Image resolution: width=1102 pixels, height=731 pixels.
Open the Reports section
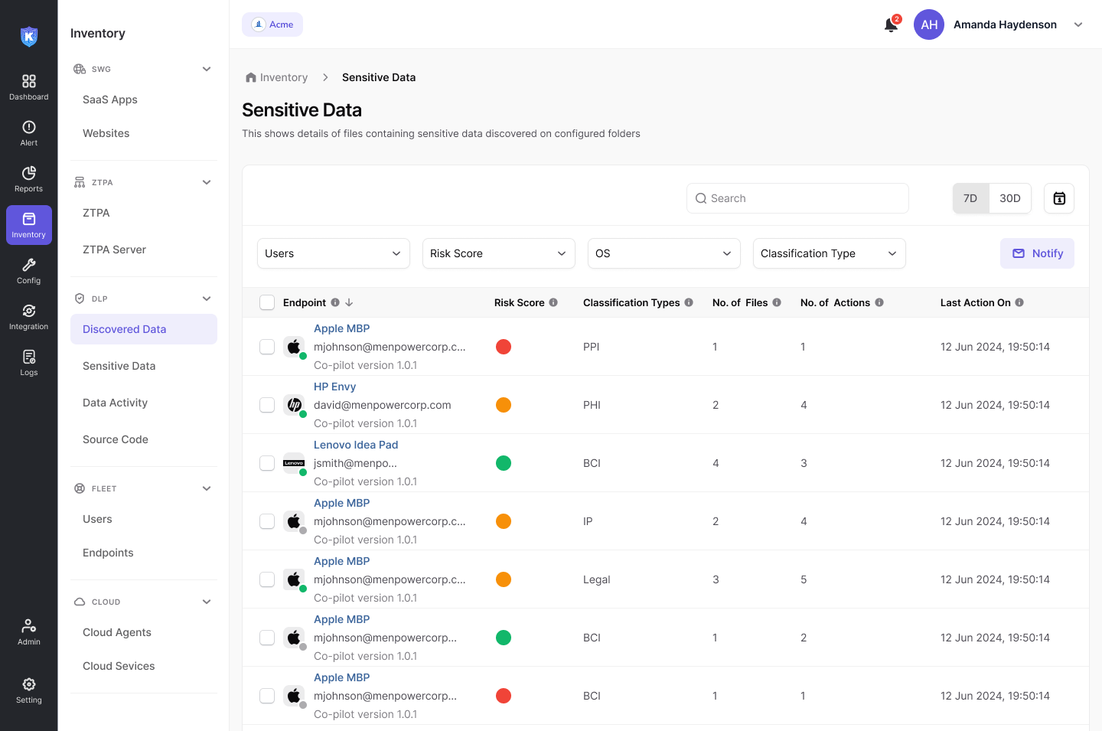(x=28, y=178)
